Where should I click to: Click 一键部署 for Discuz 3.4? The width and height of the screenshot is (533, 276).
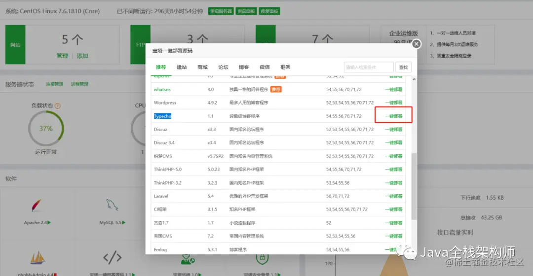[394, 142]
